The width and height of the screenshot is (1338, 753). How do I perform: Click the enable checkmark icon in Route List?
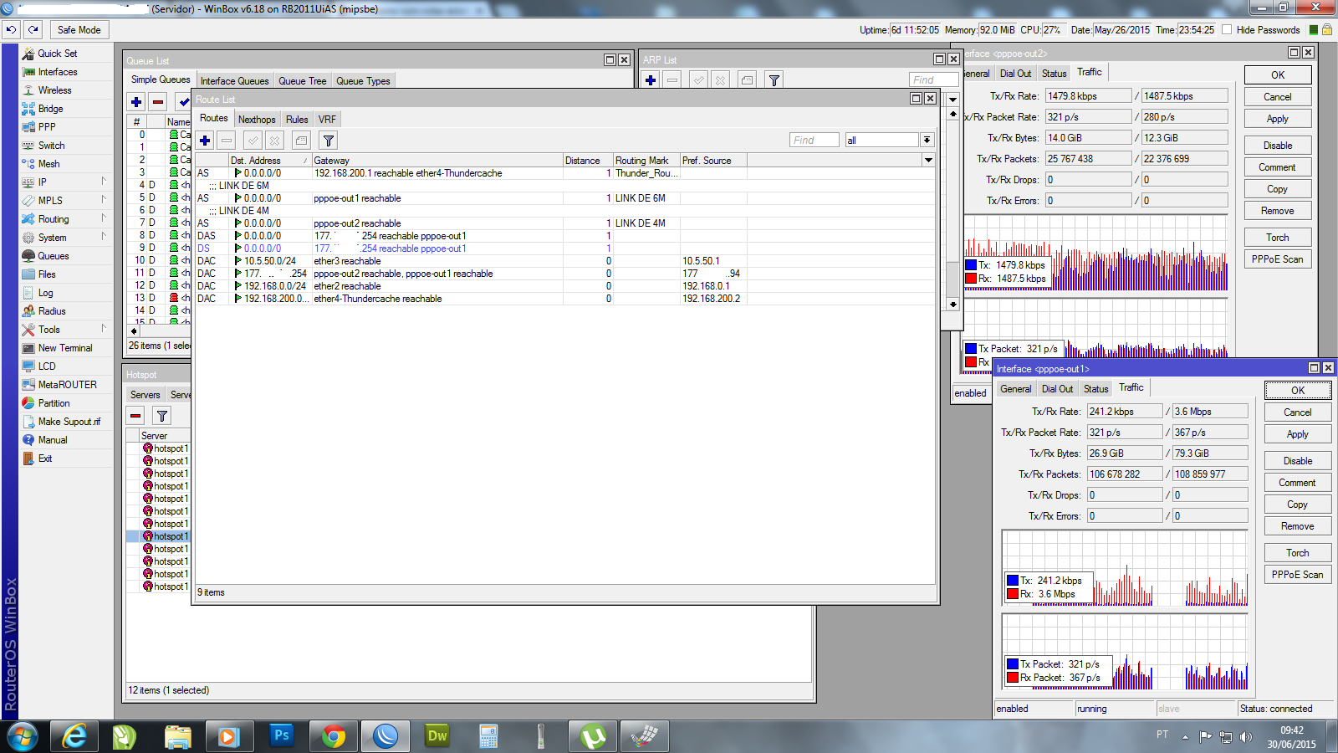point(253,141)
